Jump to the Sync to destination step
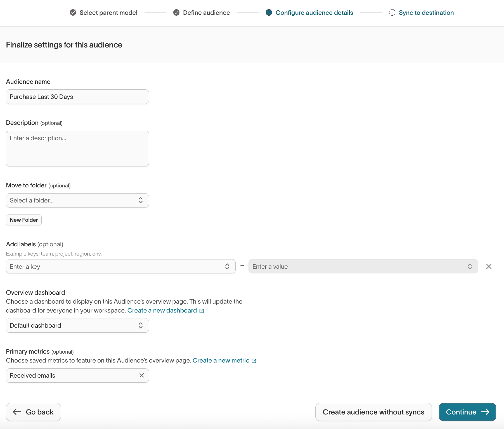The image size is (504, 429). 426,13
